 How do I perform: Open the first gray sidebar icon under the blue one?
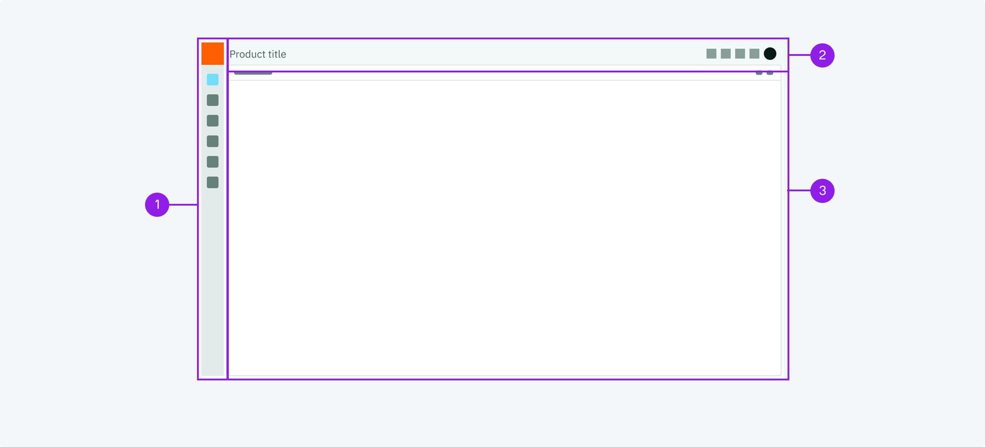(x=213, y=100)
